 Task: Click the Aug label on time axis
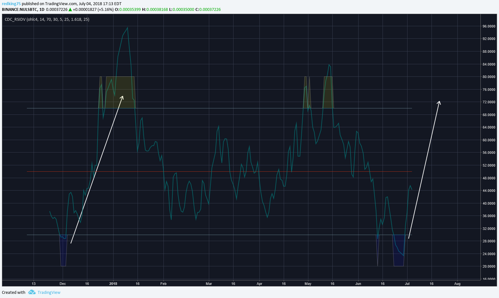[457, 284]
